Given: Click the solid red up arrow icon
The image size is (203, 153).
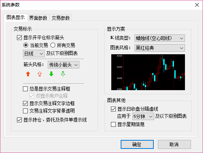Looking at the screenshot, I should (x=28, y=74).
